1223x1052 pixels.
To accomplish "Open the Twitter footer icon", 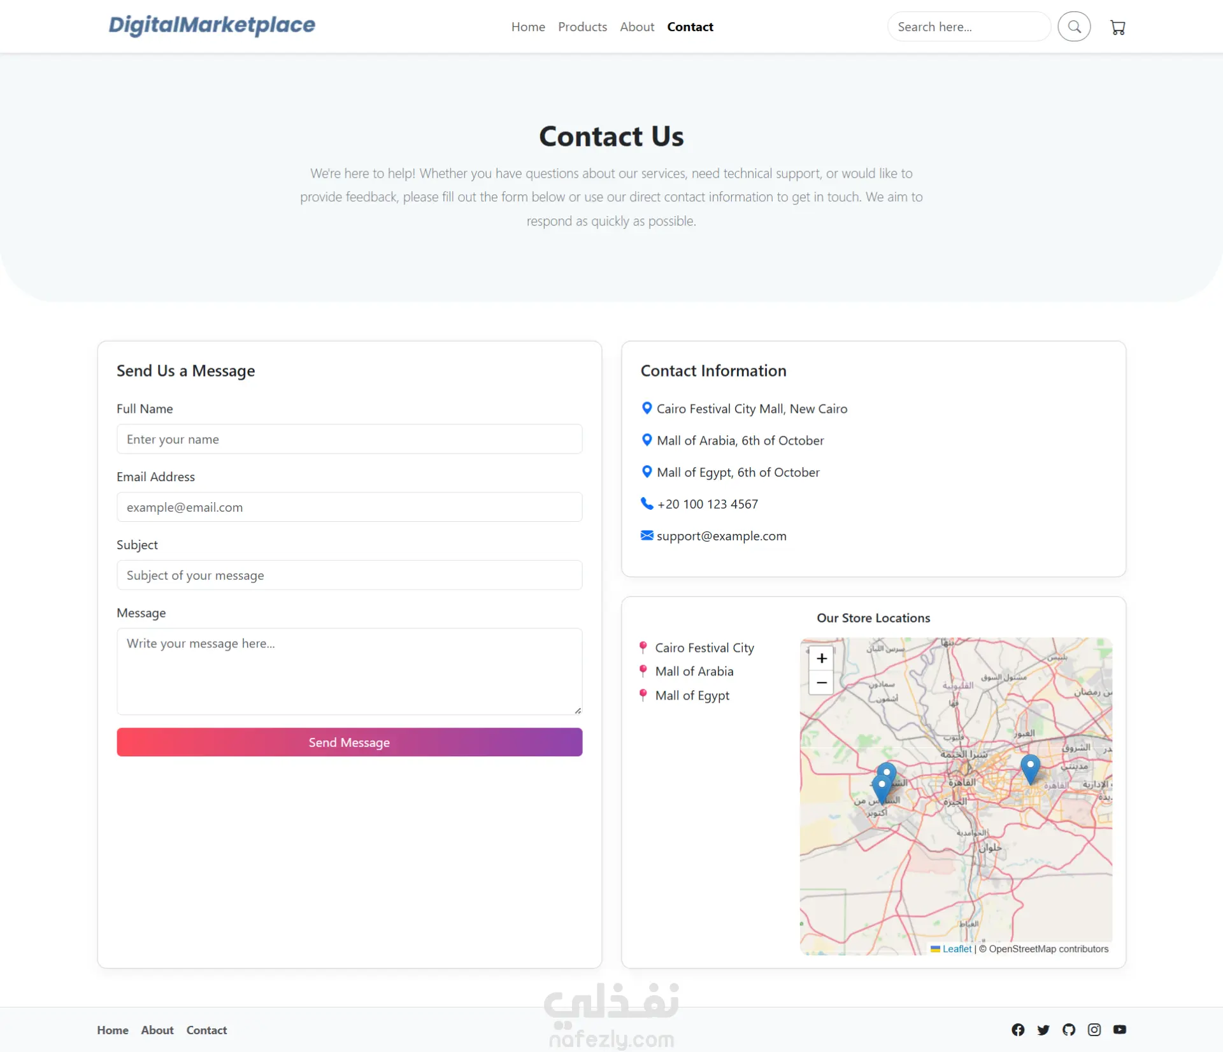I will (x=1043, y=1030).
